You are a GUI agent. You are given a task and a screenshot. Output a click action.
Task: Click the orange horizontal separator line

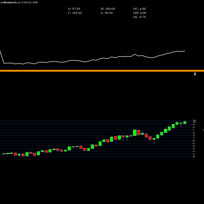click(x=102, y=71)
